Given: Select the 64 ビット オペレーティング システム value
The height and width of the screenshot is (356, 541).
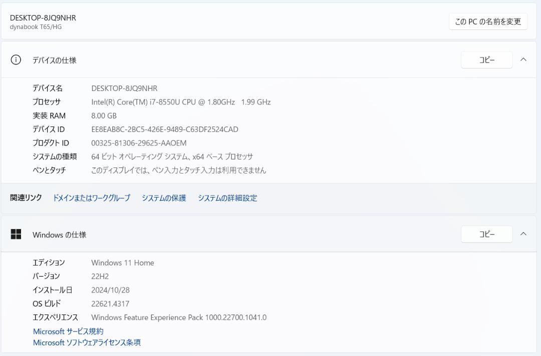Looking at the screenshot, I should pyautogui.click(x=172, y=156).
